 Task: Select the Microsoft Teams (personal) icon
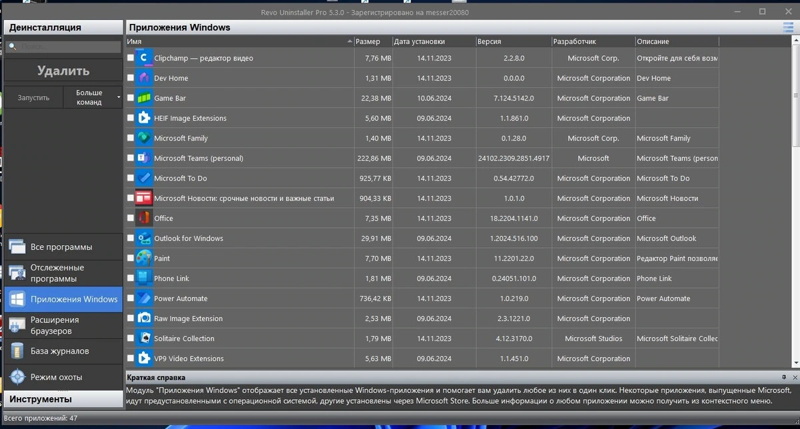pos(144,158)
